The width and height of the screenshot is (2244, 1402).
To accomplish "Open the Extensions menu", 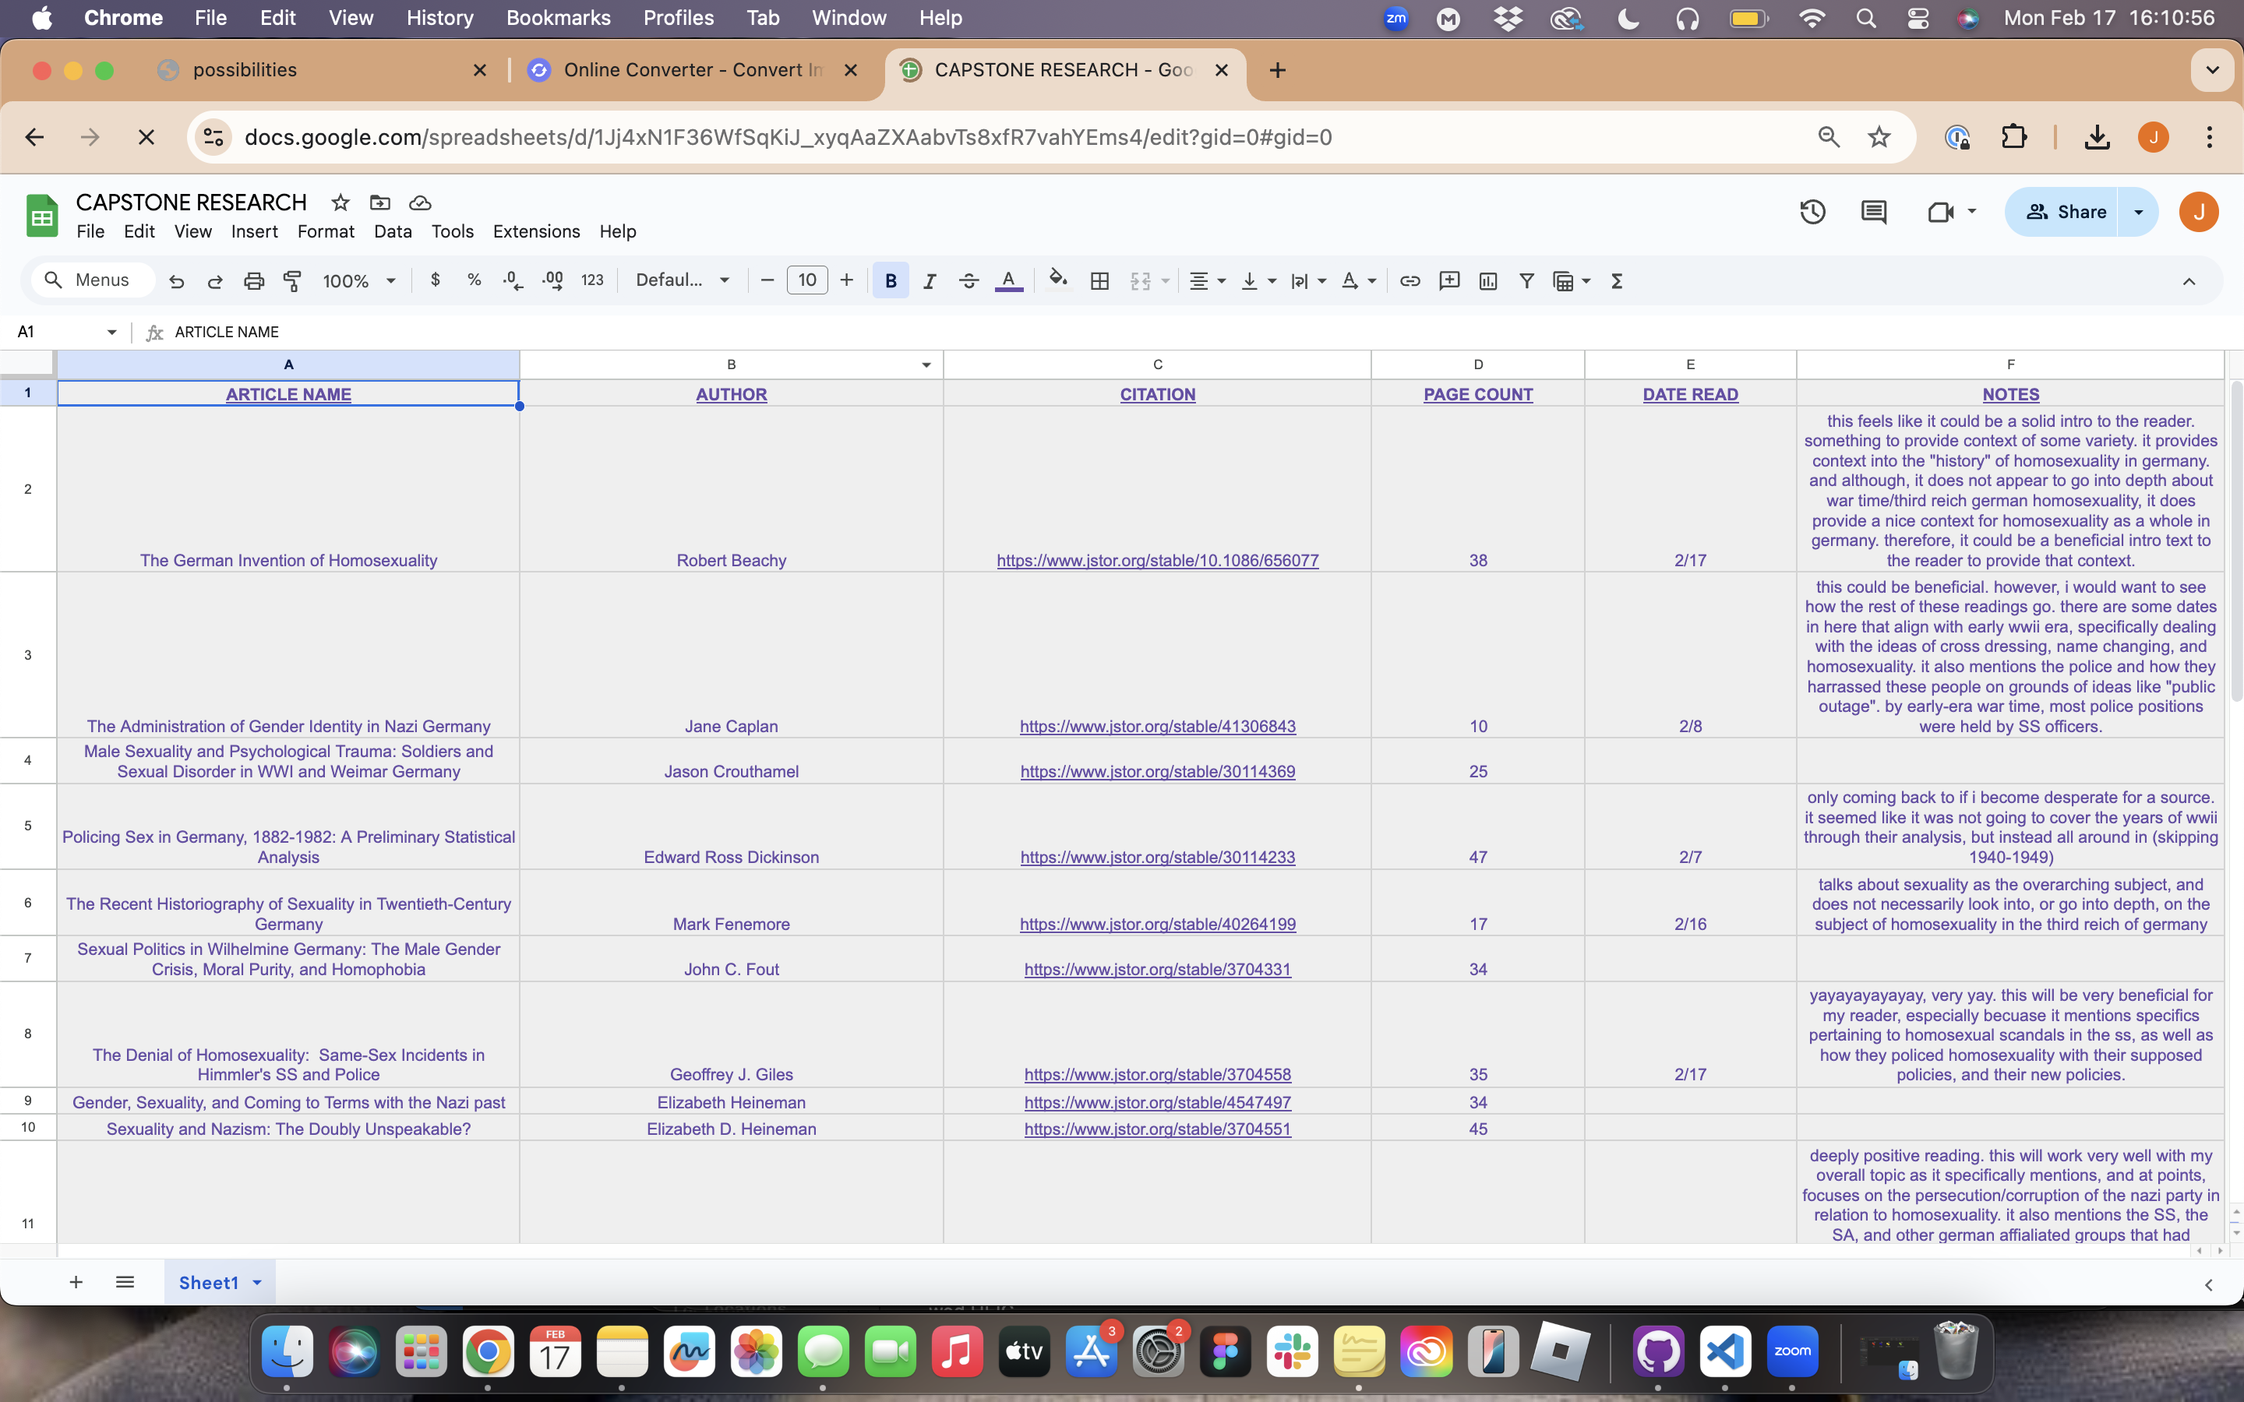I will pos(536,232).
